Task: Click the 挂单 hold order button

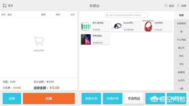Action: (12, 98)
